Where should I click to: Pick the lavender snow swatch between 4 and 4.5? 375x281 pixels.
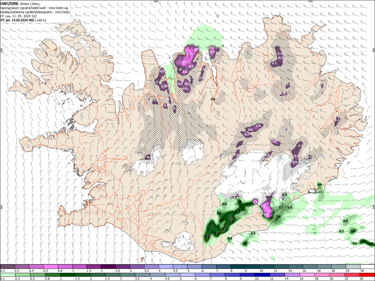166,267
